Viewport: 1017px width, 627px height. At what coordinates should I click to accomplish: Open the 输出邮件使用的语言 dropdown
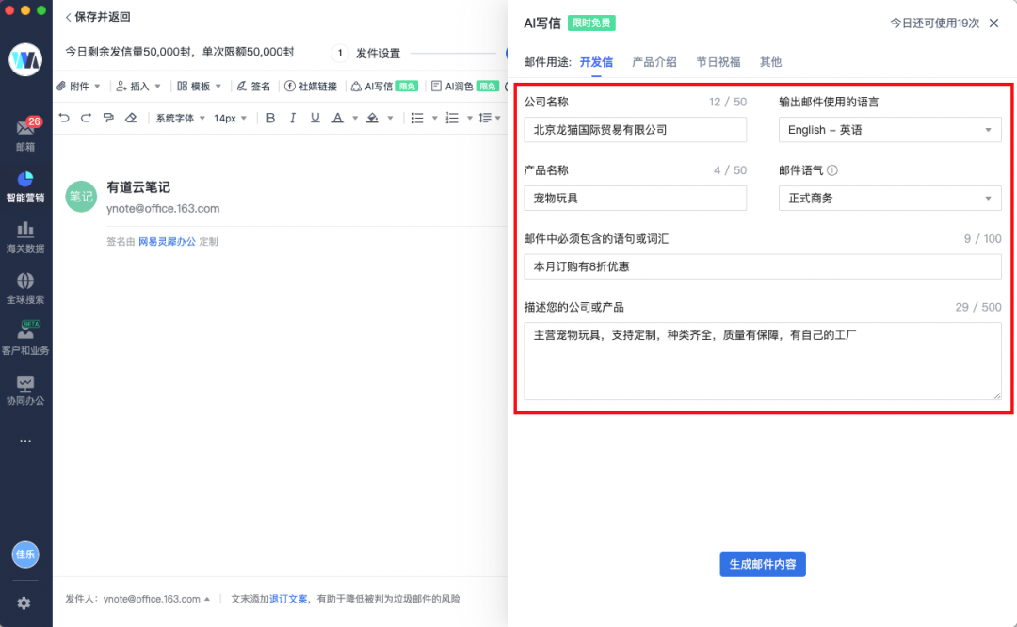point(888,130)
